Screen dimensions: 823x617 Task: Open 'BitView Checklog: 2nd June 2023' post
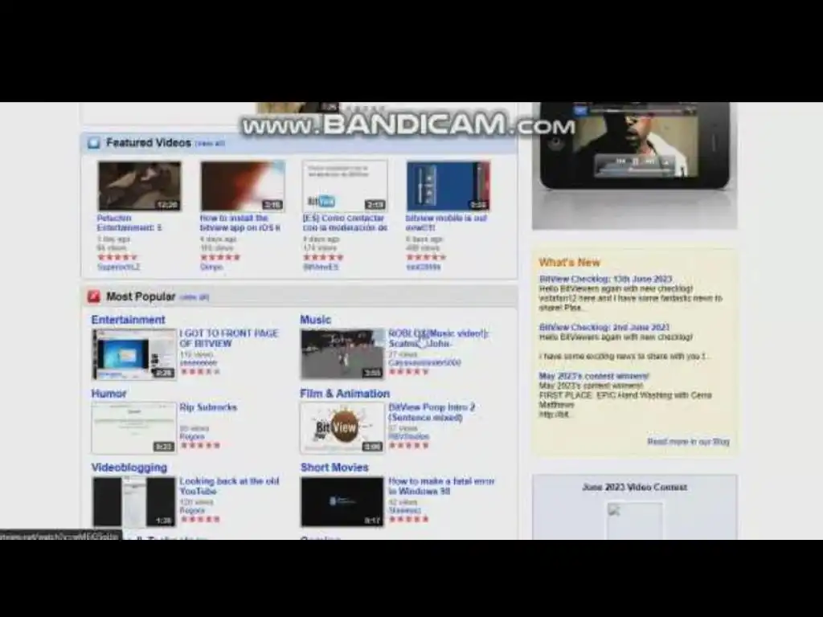point(604,328)
